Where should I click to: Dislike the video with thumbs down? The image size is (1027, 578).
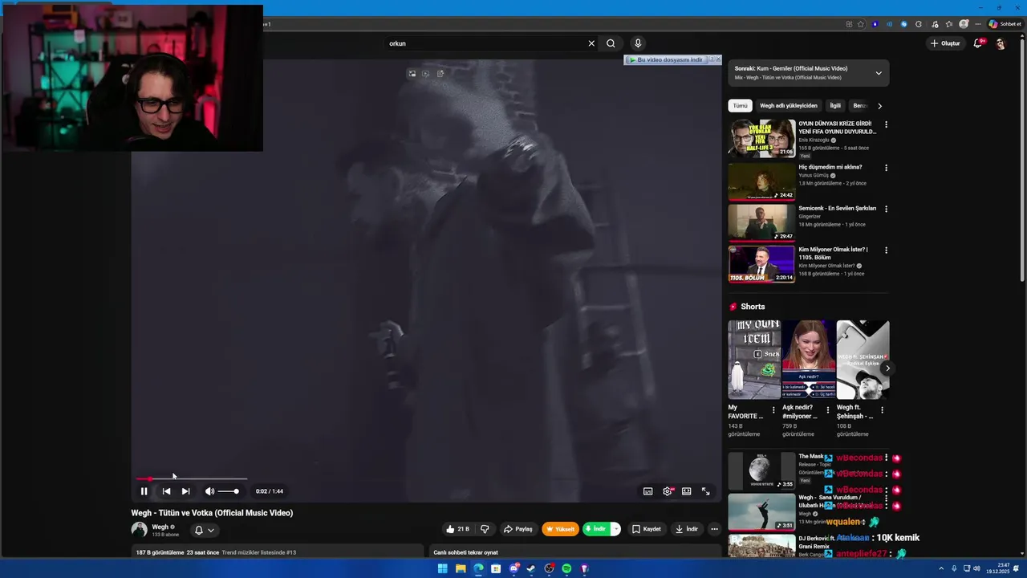[485, 529]
